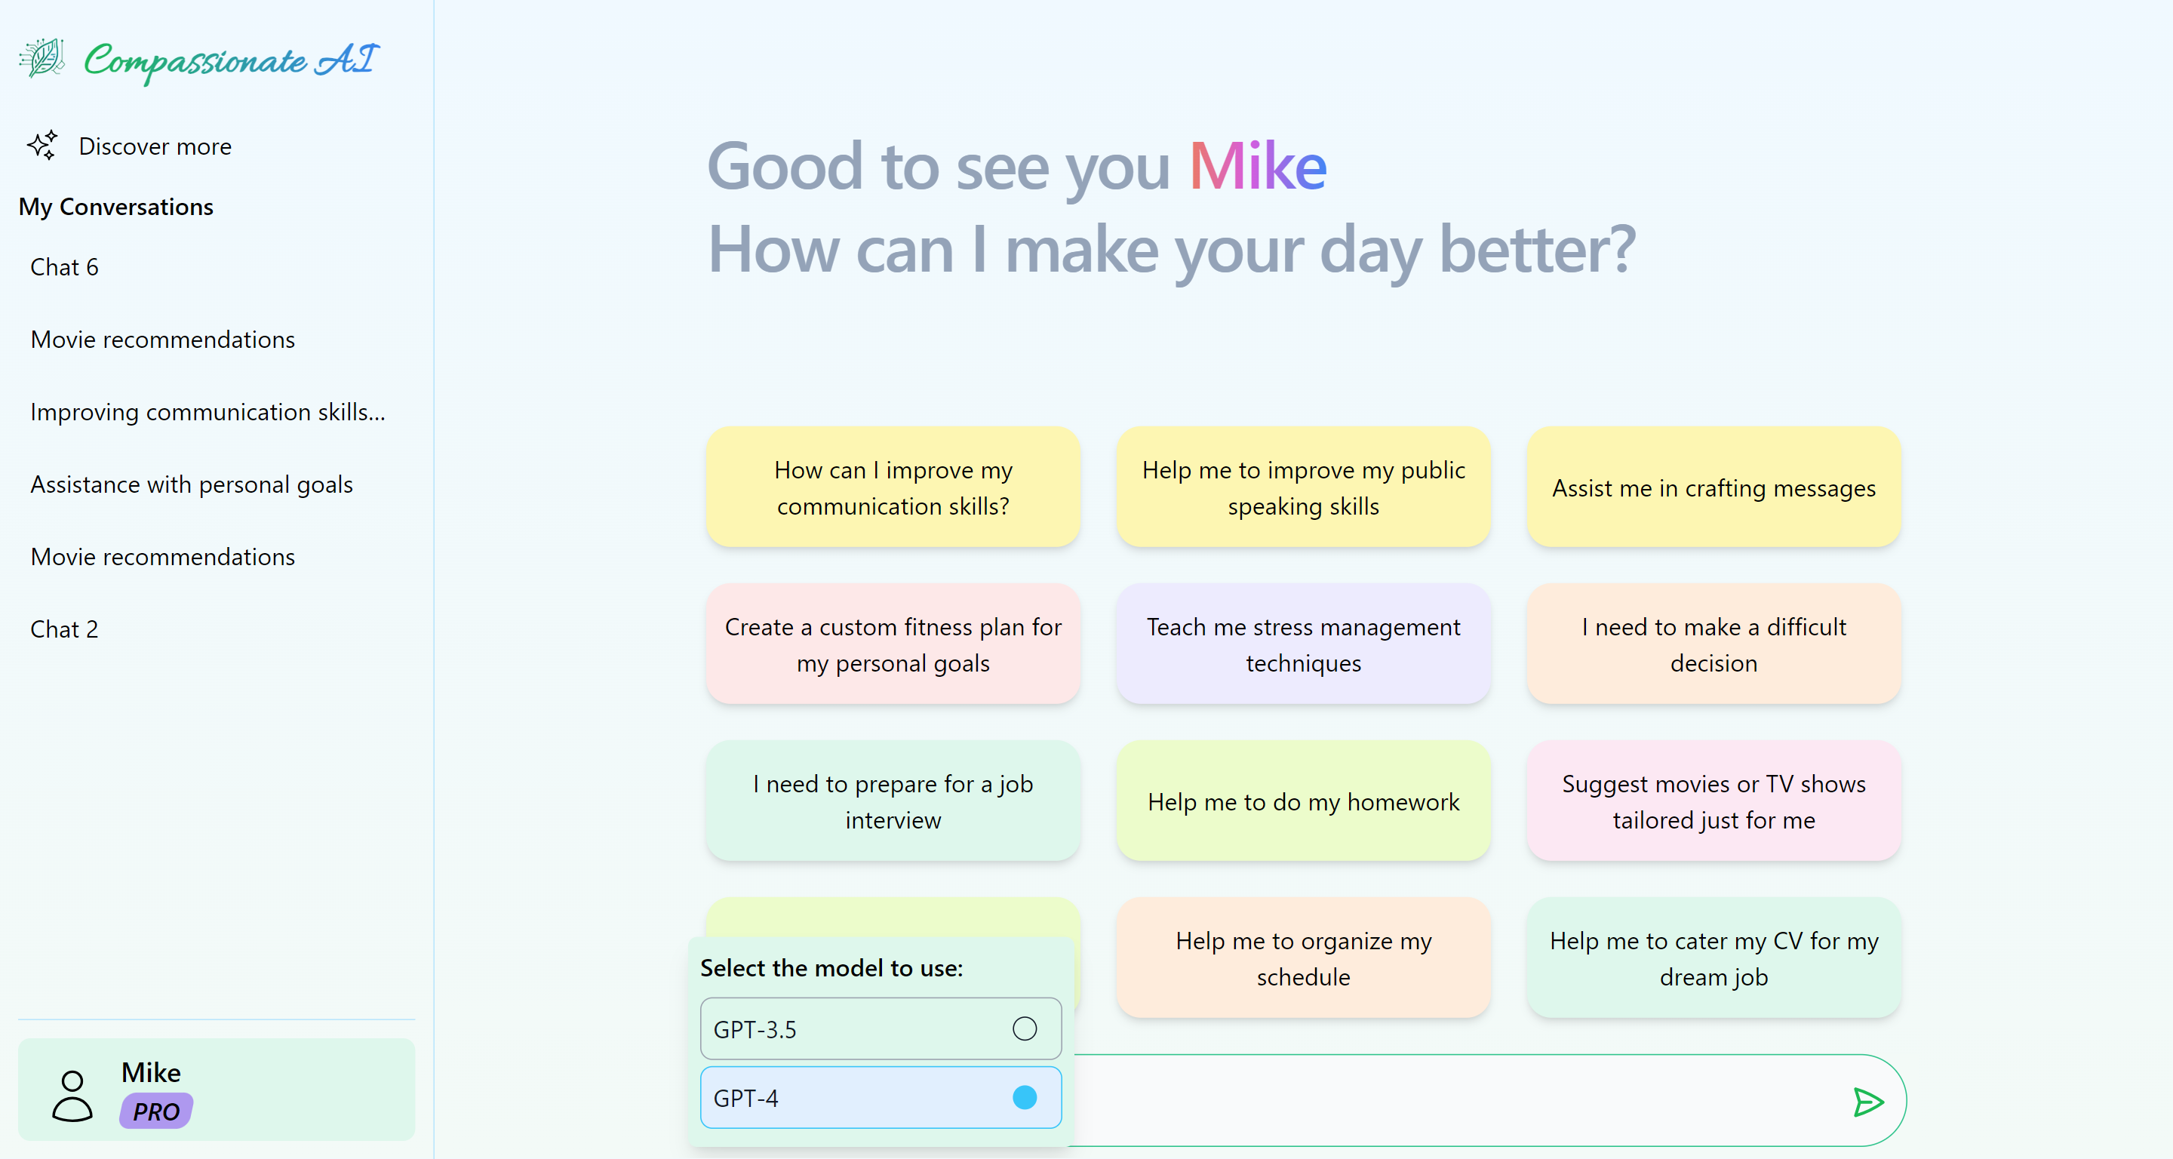The image size is (2173, 1159).
Task: Open the Chat 2 conversation
Action: 65,629
